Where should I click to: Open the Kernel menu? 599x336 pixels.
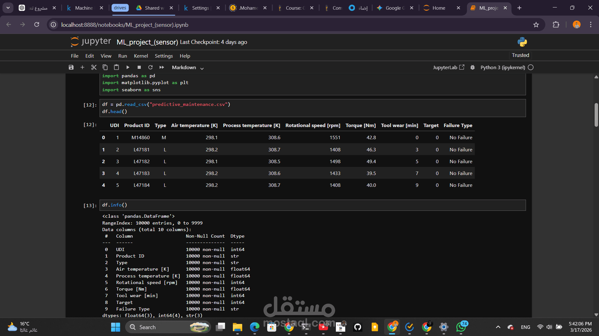141,56
